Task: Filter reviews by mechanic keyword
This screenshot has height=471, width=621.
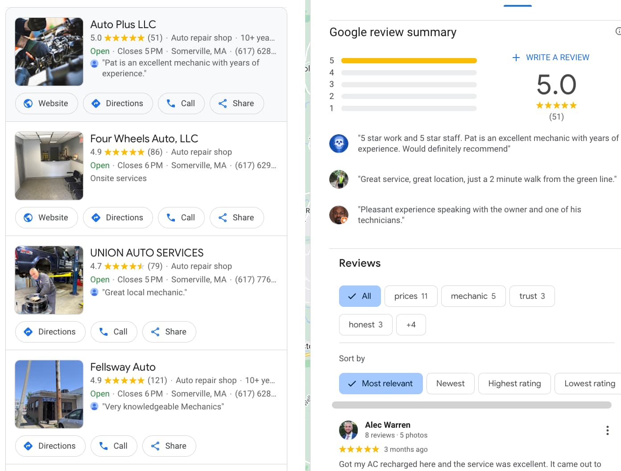Action: [473, 296]
